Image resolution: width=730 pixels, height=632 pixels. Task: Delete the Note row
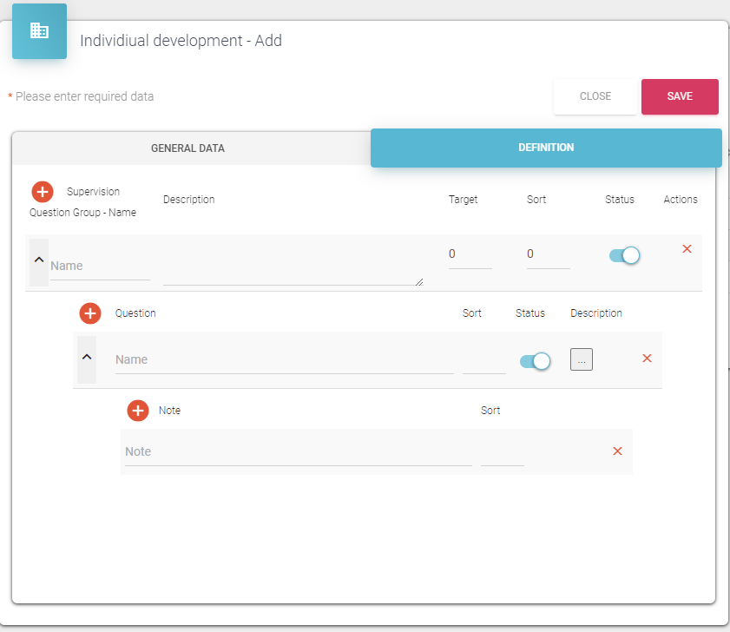click(617, 451)
